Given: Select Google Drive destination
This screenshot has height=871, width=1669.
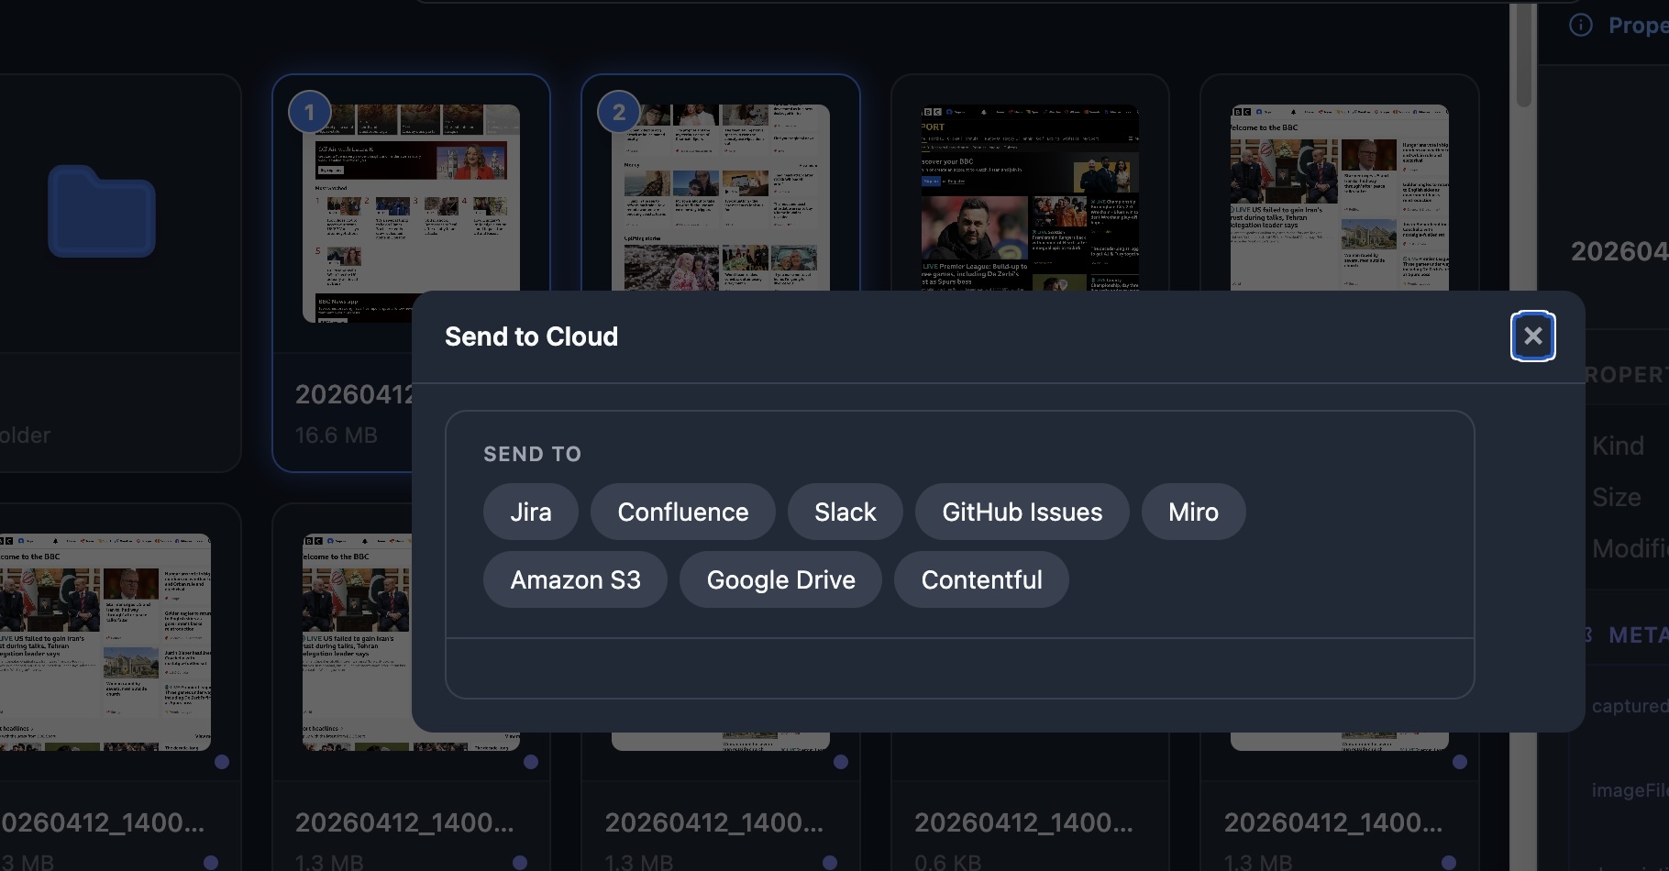Looking at the screenshot, I should click(780, 579).
